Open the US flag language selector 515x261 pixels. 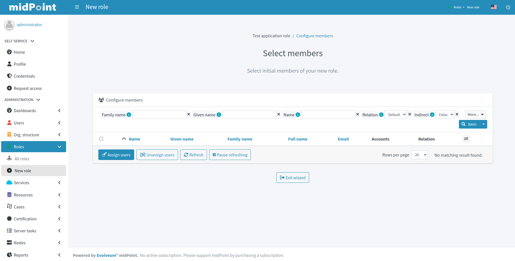click(x=494, y=7)
